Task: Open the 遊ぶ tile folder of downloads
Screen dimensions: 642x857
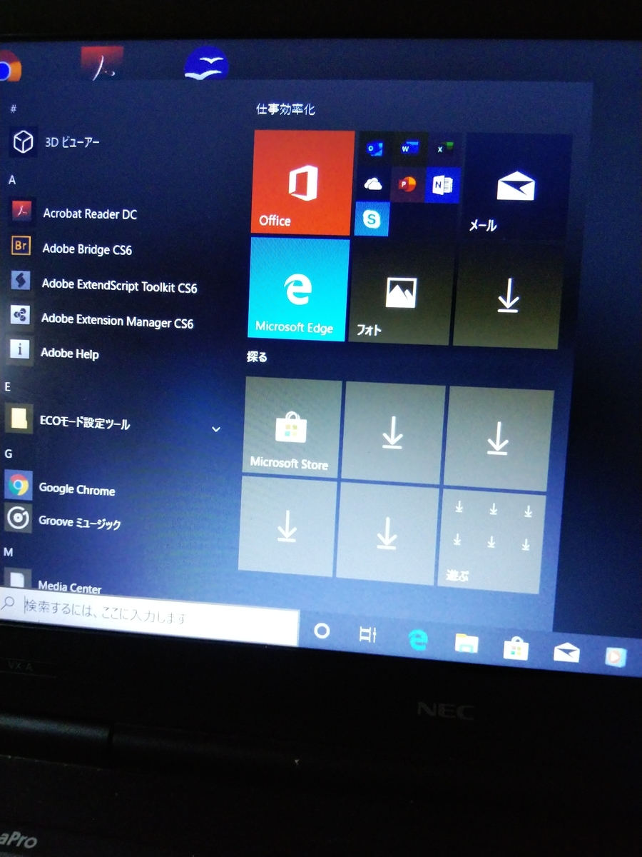Action: pyautogui.click(x=490, y=542)
